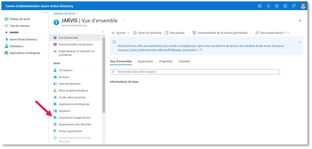
Task: Close the JARVIS overview blade
Action: click(x=300, y=20)
